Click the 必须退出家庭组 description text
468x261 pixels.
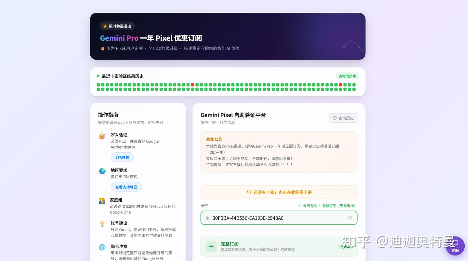click(143, 209)
